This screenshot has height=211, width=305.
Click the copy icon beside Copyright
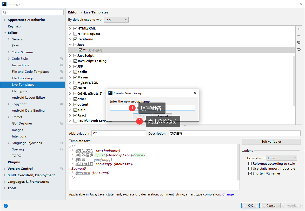point(62,104)
